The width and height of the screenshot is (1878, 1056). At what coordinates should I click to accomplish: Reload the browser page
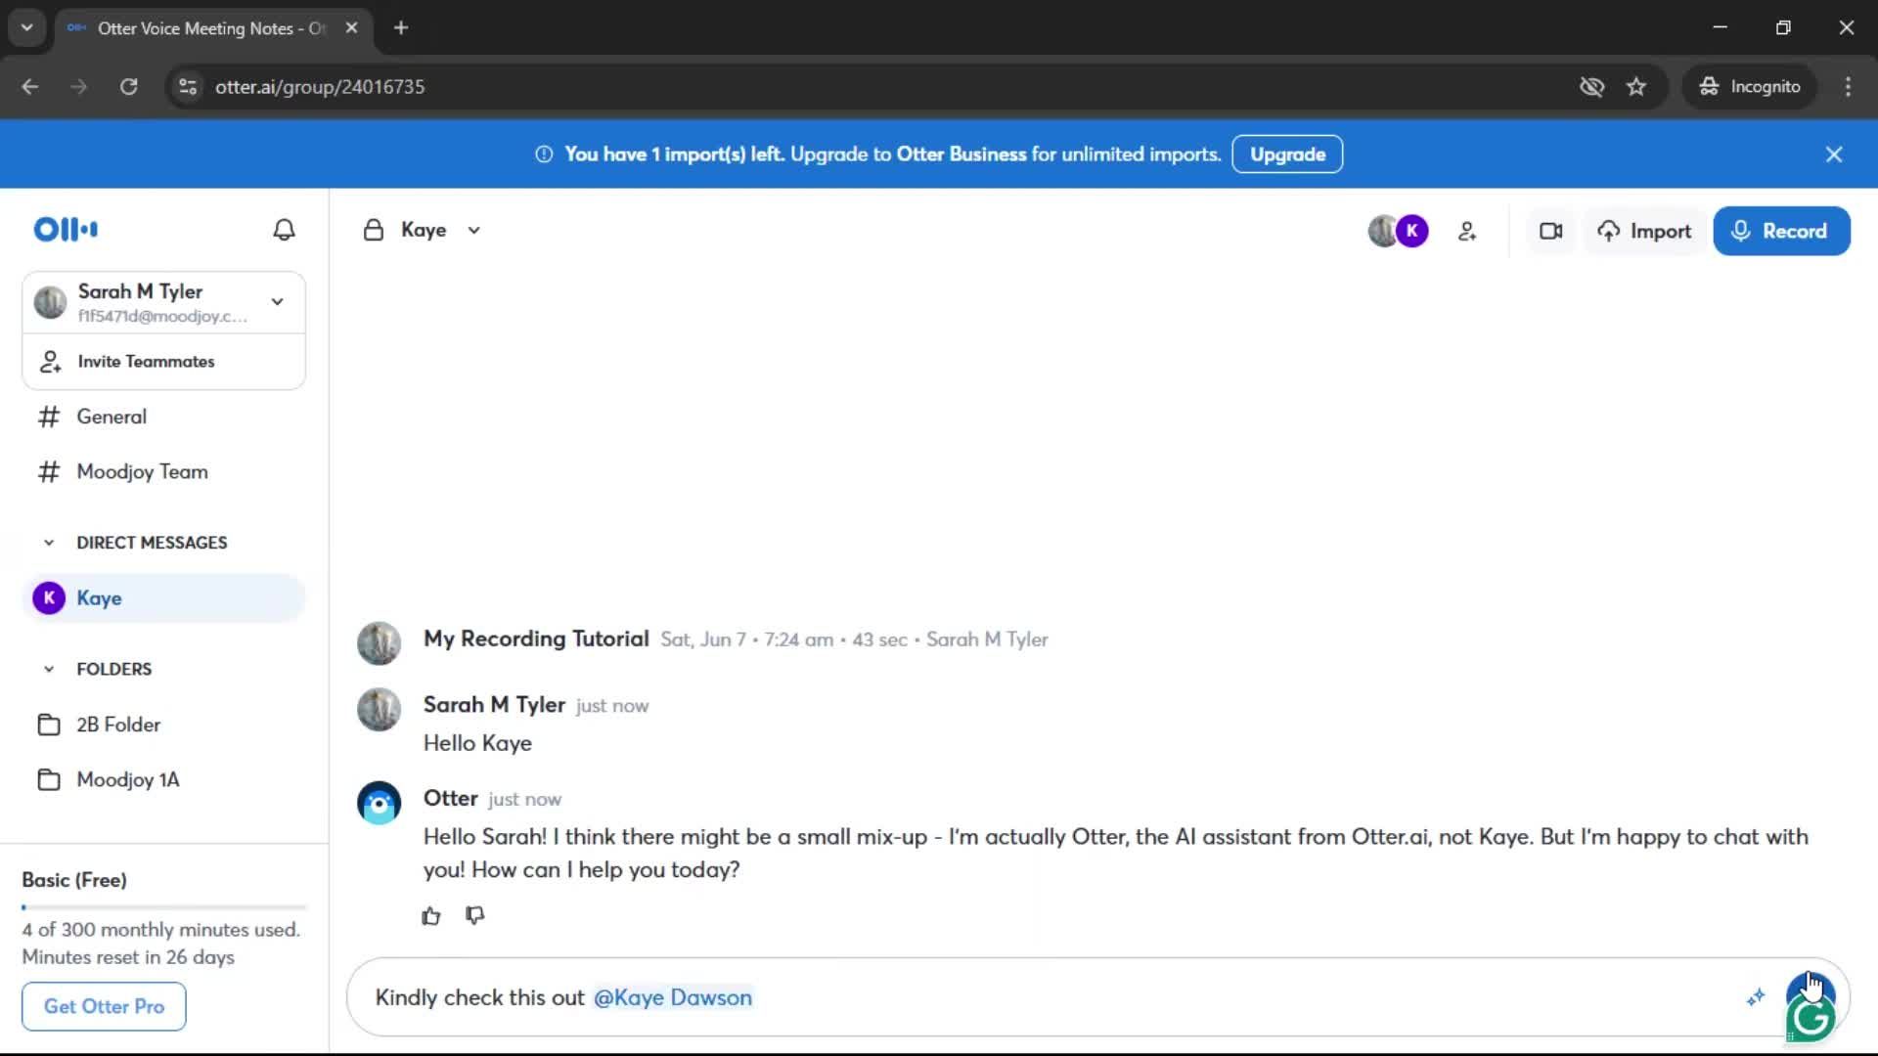(x=128, y=87)
